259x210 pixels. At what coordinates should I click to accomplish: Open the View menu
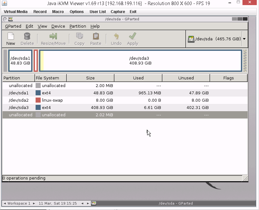tap(42, 26)
